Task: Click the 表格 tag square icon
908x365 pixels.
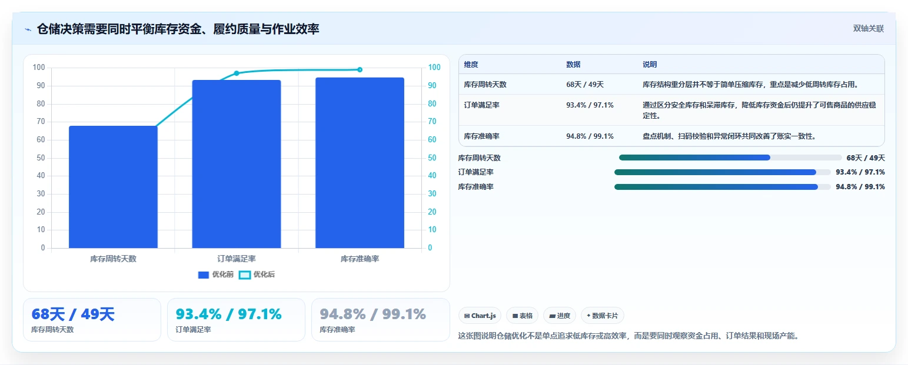Action: [515, 316]
